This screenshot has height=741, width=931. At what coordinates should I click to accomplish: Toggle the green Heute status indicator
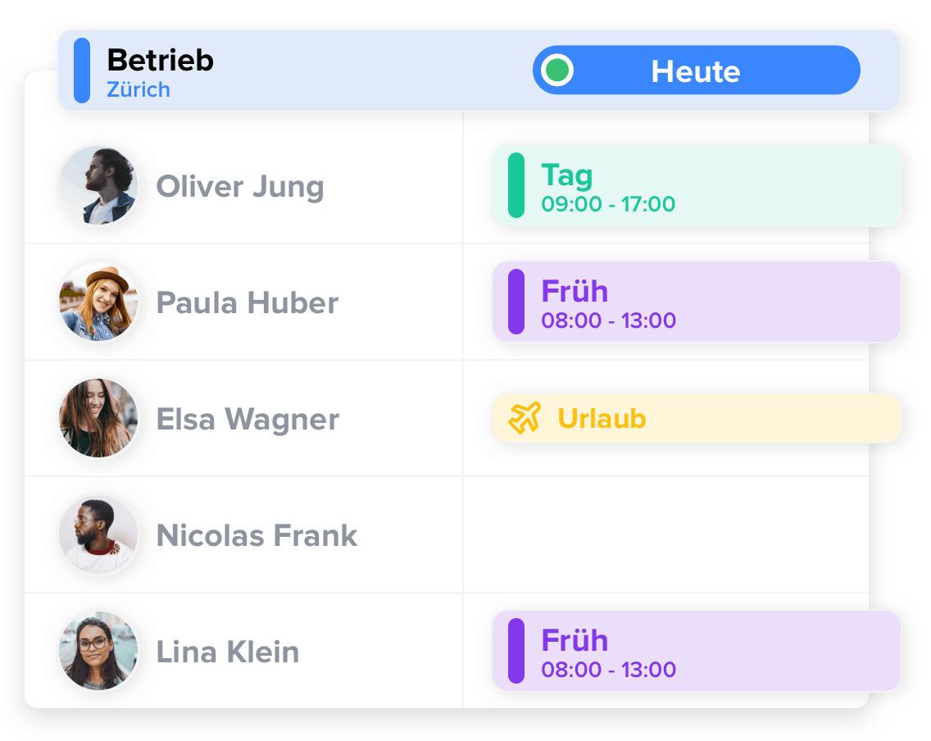coord(557,70)
